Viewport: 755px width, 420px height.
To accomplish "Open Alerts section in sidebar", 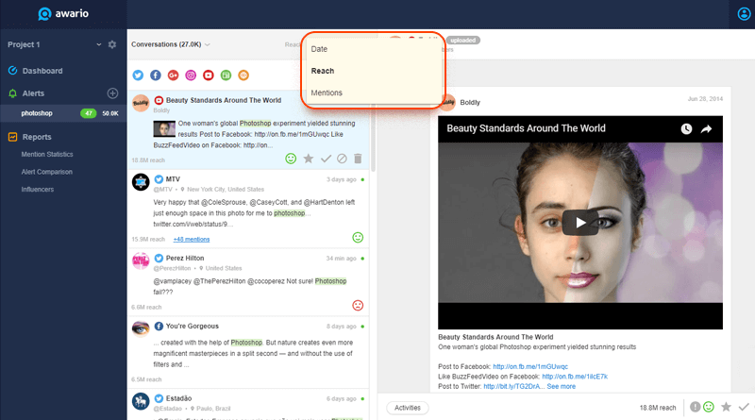I will [33, 93].
